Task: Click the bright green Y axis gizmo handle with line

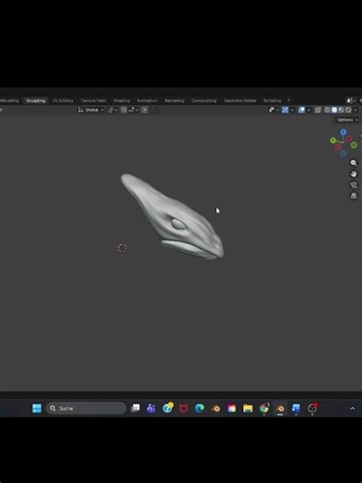Action: pos(333,141)
